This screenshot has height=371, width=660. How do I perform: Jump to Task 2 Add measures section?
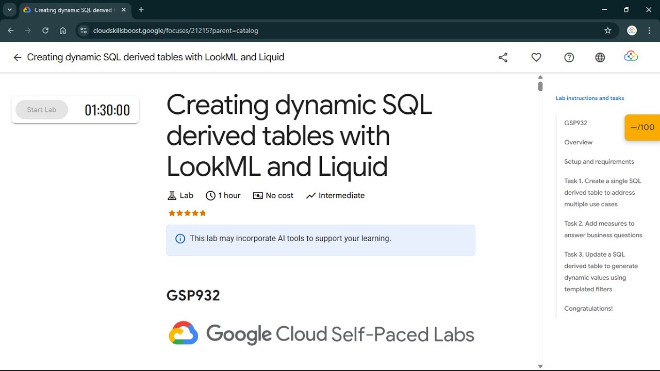coord(603,229)
